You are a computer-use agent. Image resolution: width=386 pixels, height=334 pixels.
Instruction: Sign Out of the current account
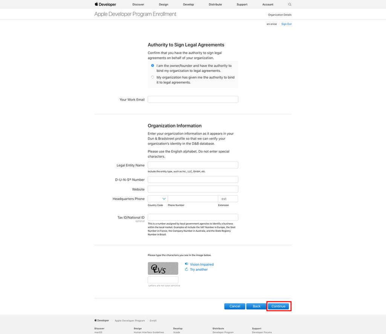pyautogui.click(x=286, y=24)
